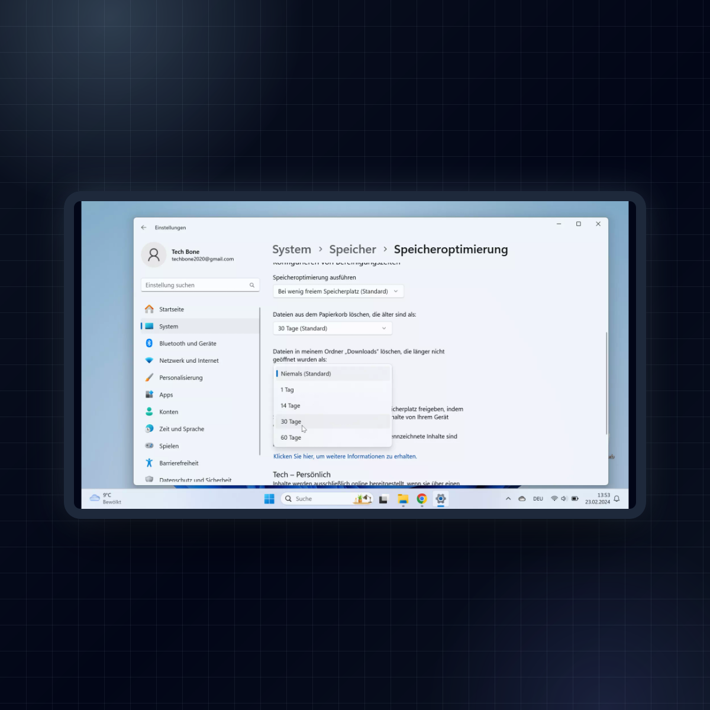710x710 pixels.
Task: Open the Tech Bone account profile
Action: click(x=188, y=255)
